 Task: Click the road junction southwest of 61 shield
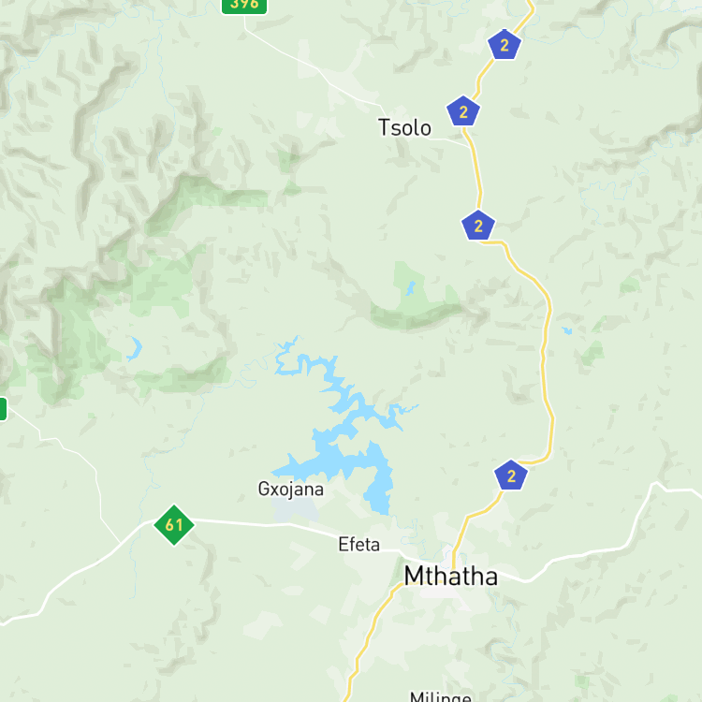click(x=121, y=543)
